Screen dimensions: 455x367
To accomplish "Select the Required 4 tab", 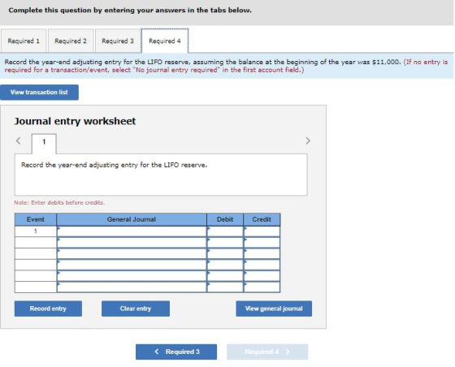I will [x=165, y=41].
